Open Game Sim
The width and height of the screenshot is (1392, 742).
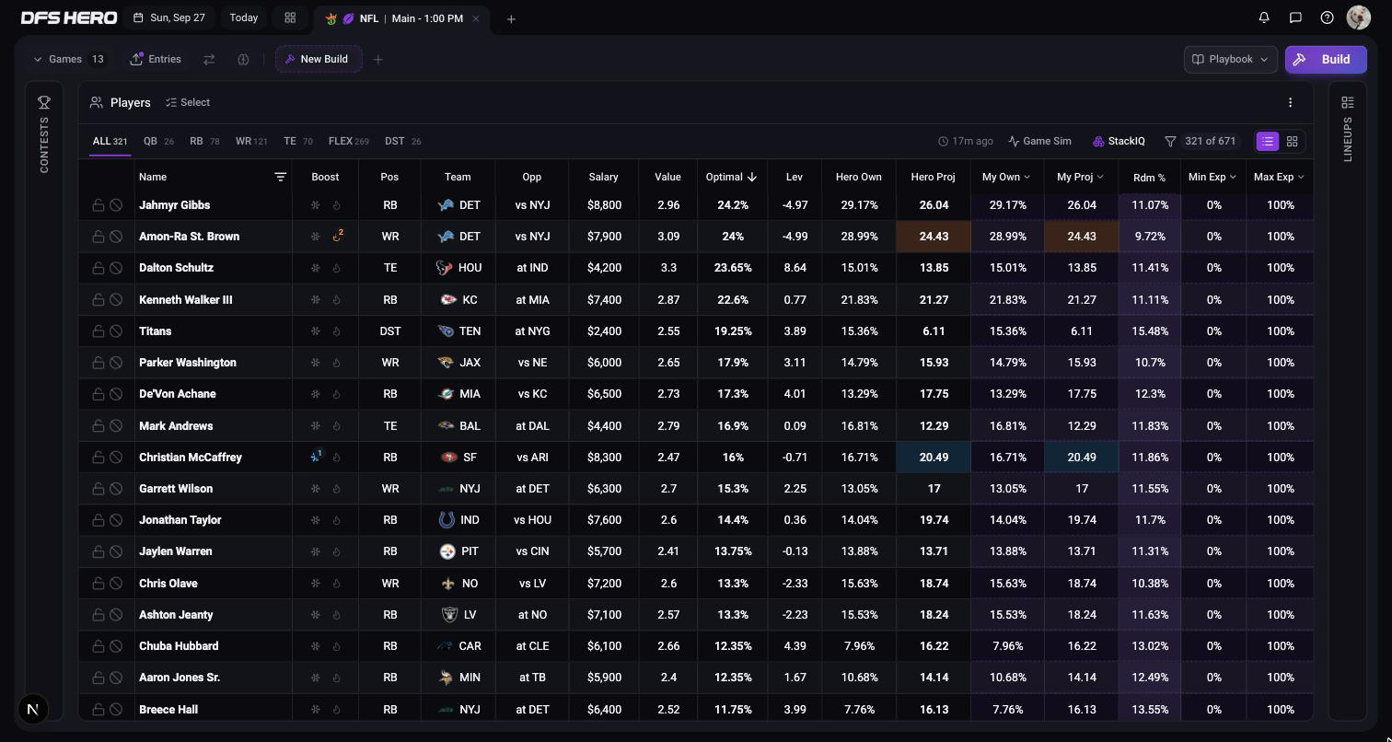click(1039, 141)
